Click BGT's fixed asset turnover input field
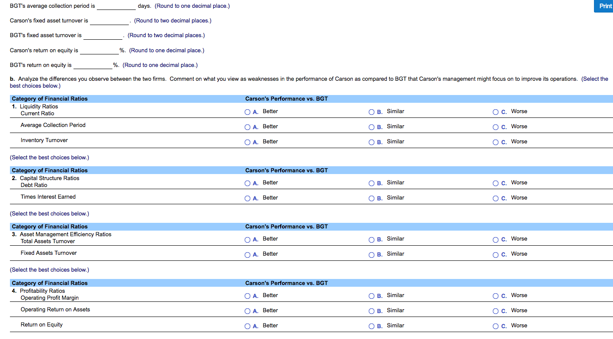Screen dimensions: 613x339 click(103, 35)
